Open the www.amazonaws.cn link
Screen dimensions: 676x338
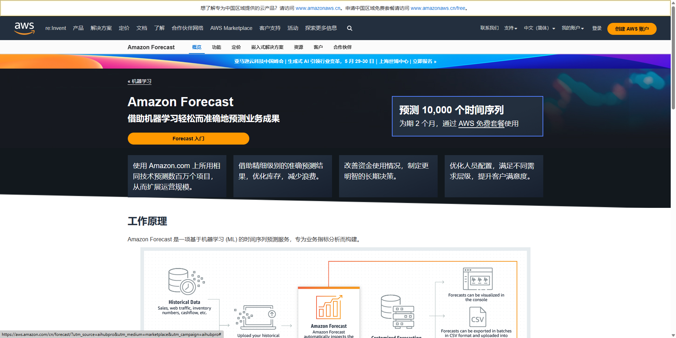318,8
